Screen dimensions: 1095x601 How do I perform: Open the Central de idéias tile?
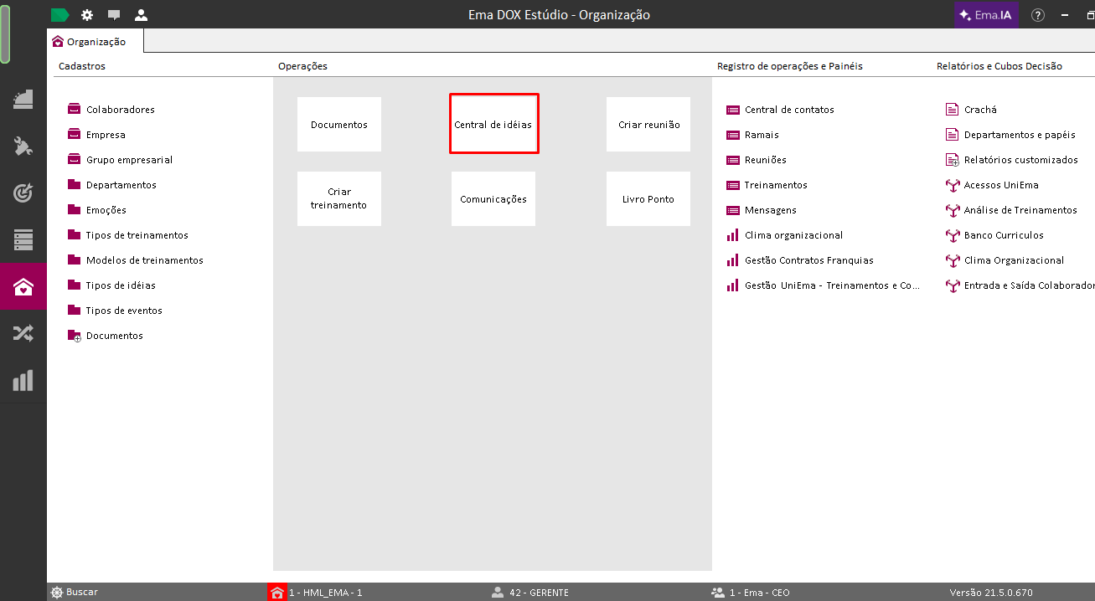point(493,125)
